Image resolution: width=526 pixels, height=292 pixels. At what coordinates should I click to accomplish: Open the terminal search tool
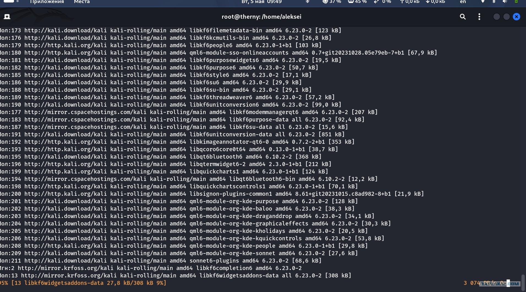(463, 17)
